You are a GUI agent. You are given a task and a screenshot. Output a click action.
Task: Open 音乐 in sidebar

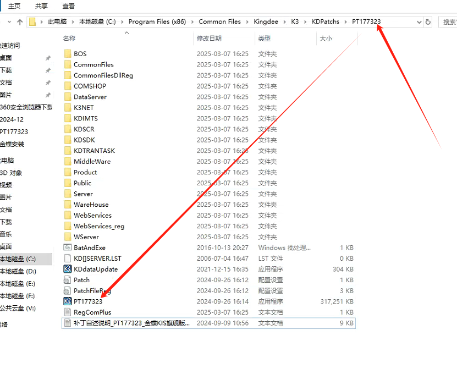[x=6, y=234]
